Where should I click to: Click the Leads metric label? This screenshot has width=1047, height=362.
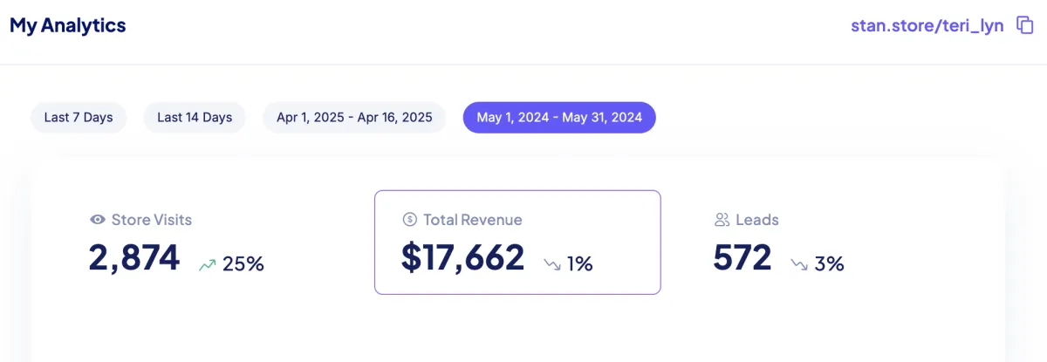757,220
